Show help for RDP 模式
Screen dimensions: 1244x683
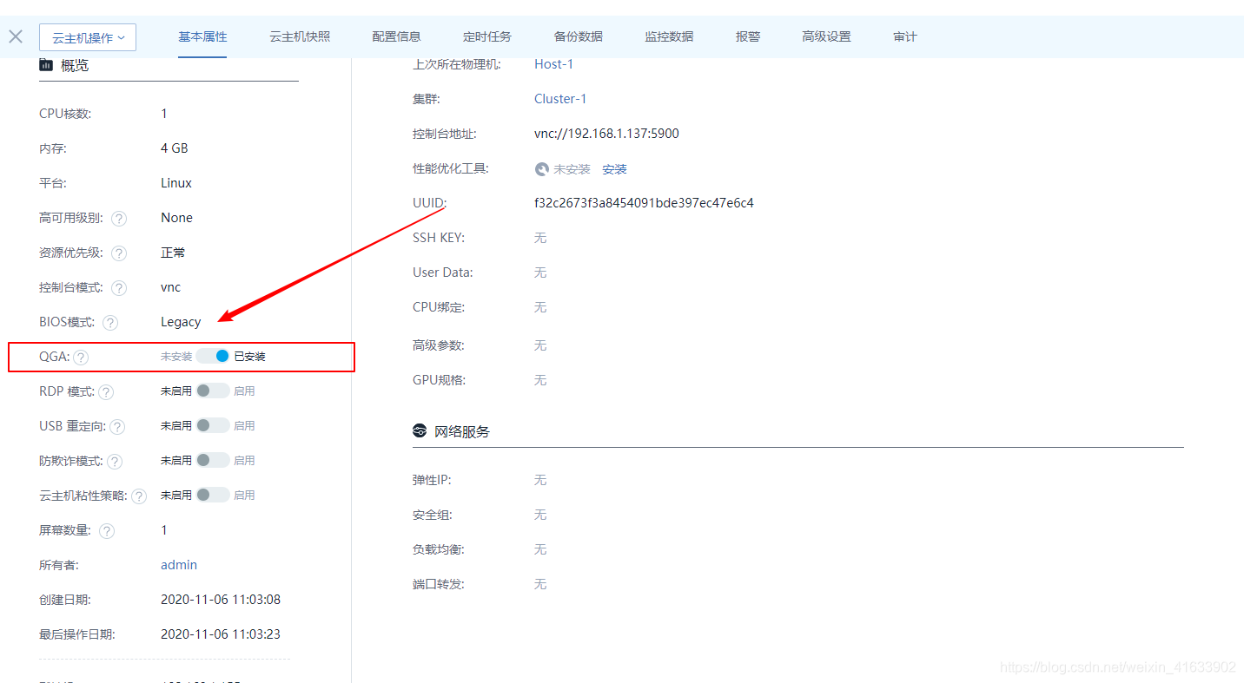(x=106, y=392)
